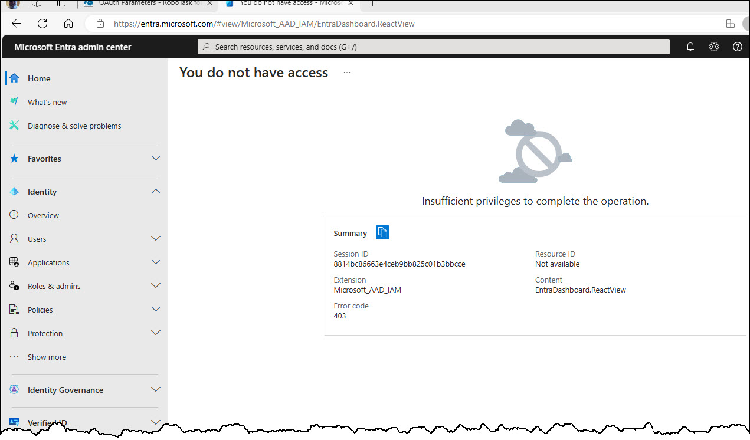This screenshot has width=750, height=440.
Task: Click the Identity diamond icon
Action: click(x=14, y=191)
